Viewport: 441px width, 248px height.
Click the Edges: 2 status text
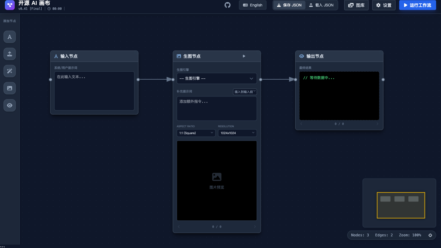tap(384, 235)
